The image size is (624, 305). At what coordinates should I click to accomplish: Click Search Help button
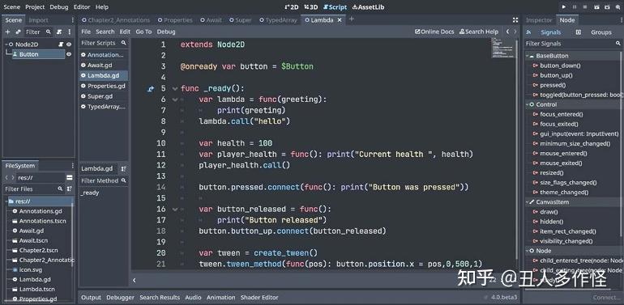479,32
